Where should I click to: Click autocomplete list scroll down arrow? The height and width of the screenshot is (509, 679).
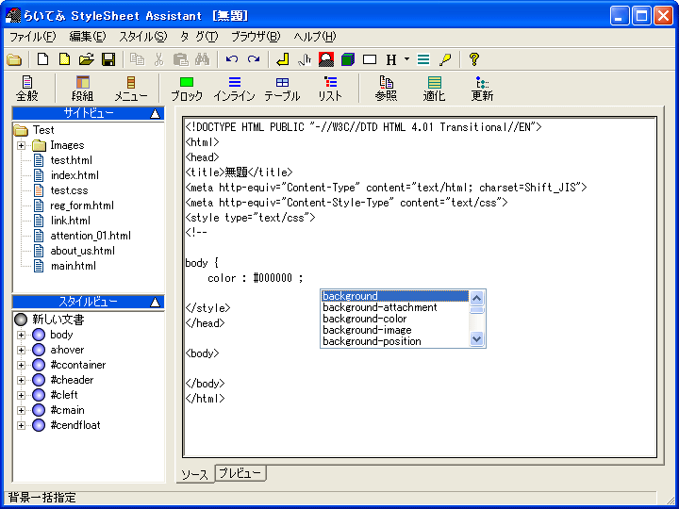point(476,339)
